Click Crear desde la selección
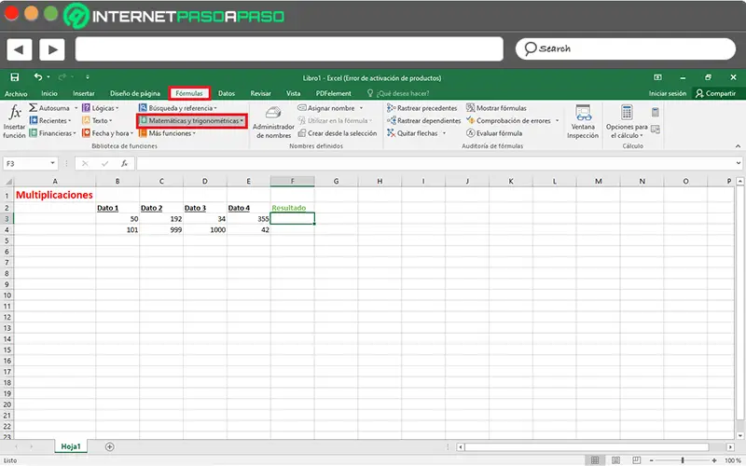Screen dimensions: 746x466 pos(338,133)
